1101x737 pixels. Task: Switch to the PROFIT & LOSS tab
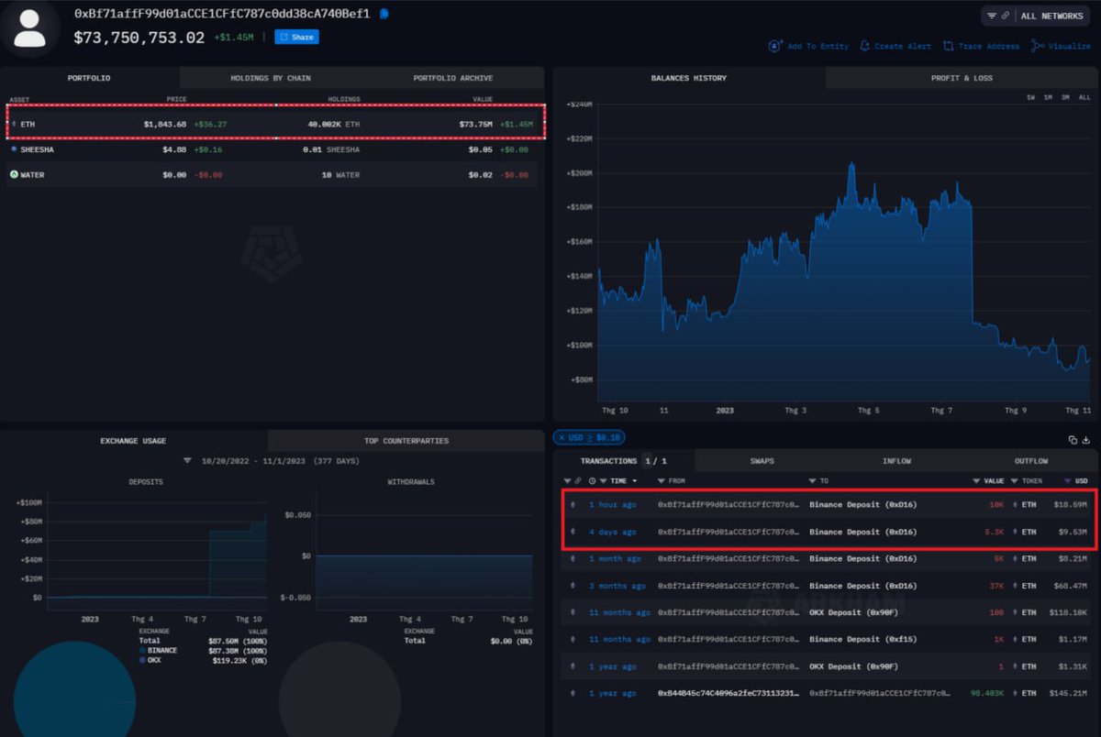(962, 78)
